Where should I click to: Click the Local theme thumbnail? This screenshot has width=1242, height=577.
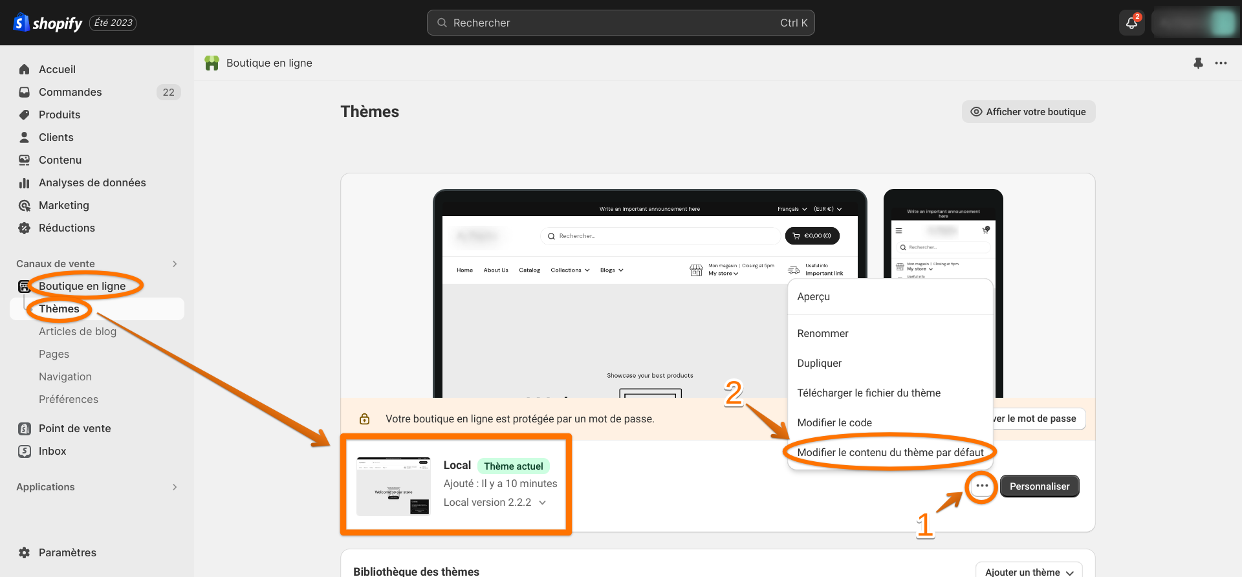(x=393, y=486)
